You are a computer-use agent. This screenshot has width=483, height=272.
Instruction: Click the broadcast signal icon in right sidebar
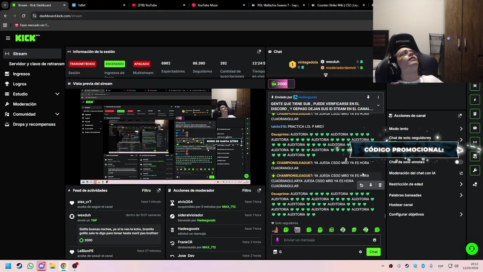click(475, 142)
